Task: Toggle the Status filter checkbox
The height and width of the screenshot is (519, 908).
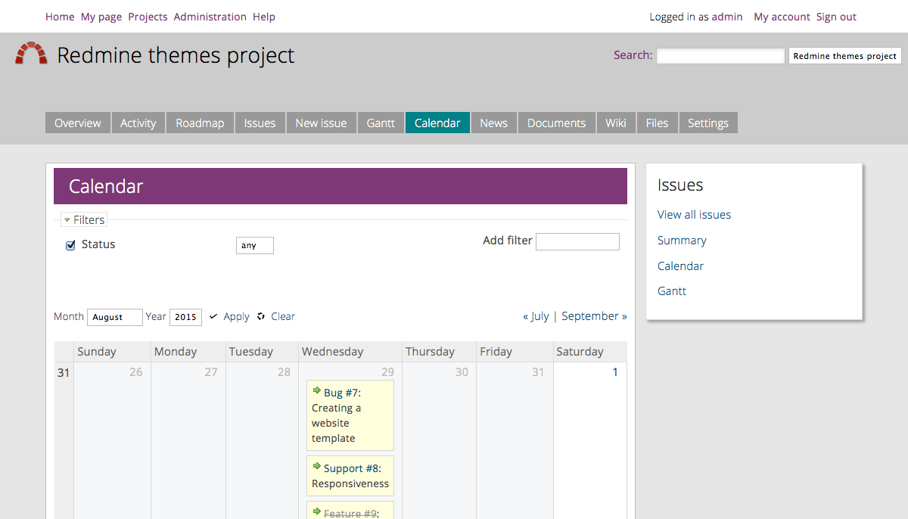Action: (x=71, y=245)
